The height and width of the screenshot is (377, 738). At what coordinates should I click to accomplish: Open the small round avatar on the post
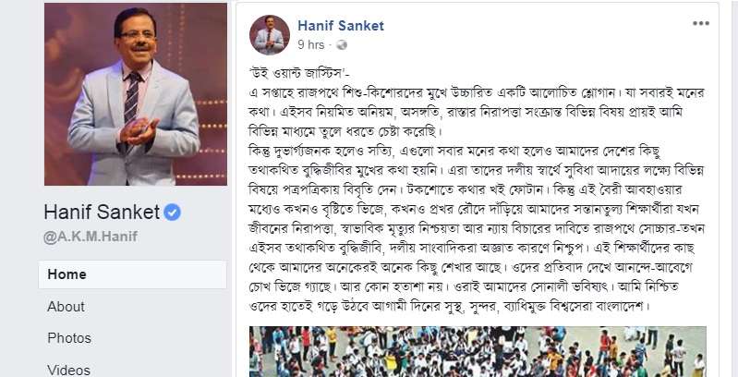click(x=269, y=35)
